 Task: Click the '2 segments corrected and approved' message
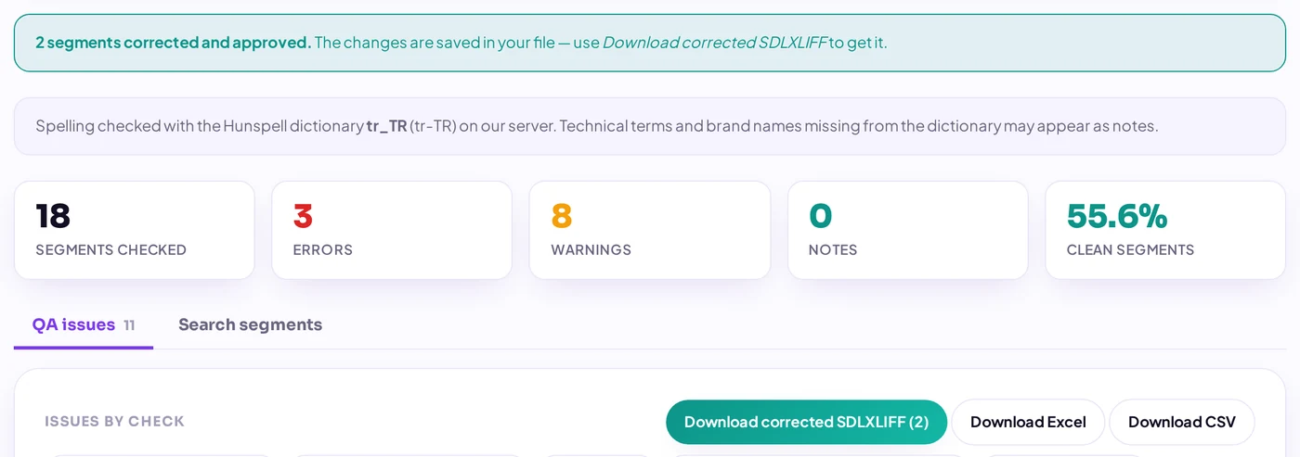click(650, 43)
